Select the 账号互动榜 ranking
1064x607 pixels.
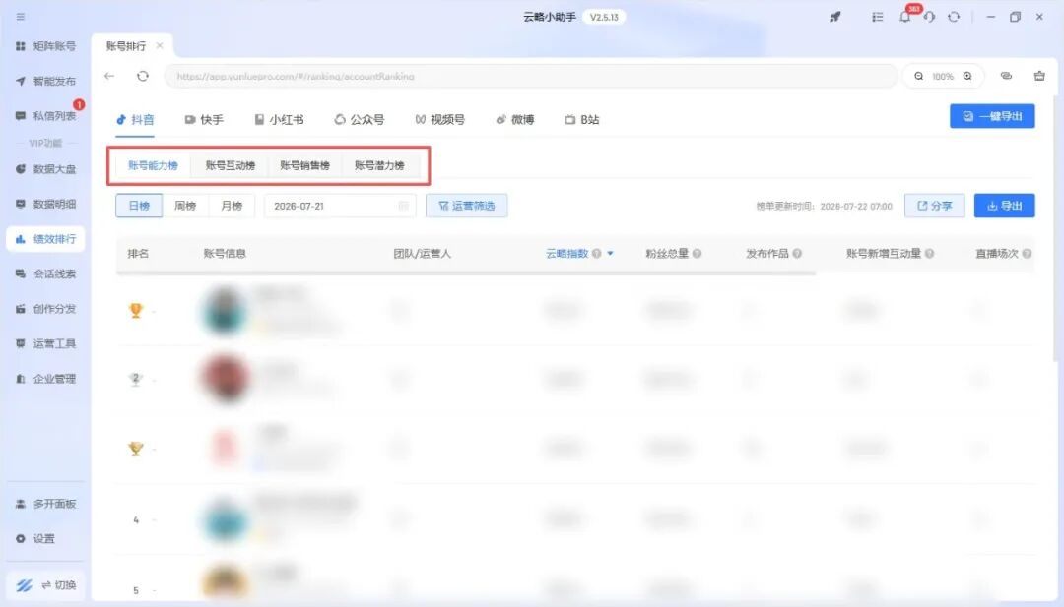(x=230, y=165)
